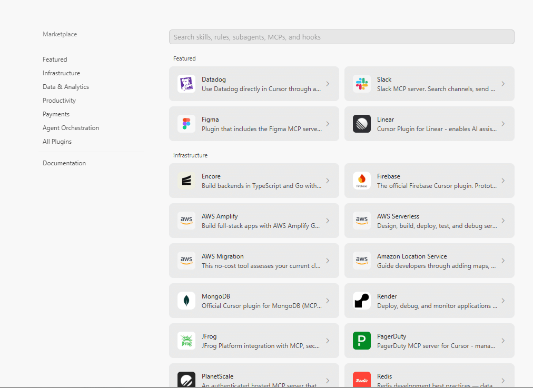Expand the AWS Serverless chevron arrow
The width and height of the screenshot is (533, 388).
coord(503,221)
